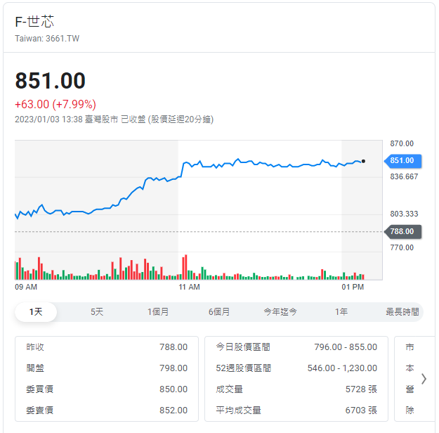Viewport: 439px width, 433px height.
Task: Click the right chevron arrow on stats panel
Action: tap(423, 378)
